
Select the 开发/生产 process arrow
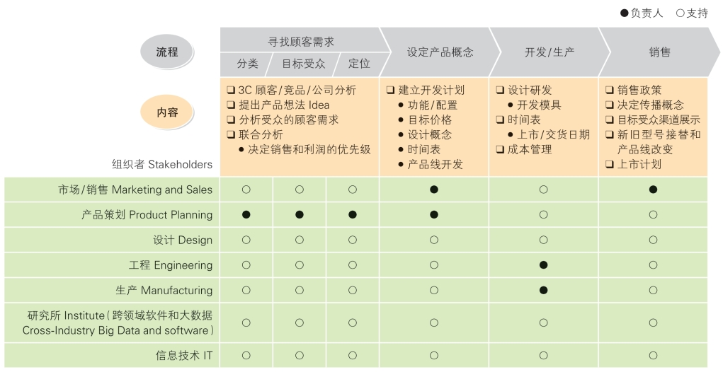tap(550, 52)
